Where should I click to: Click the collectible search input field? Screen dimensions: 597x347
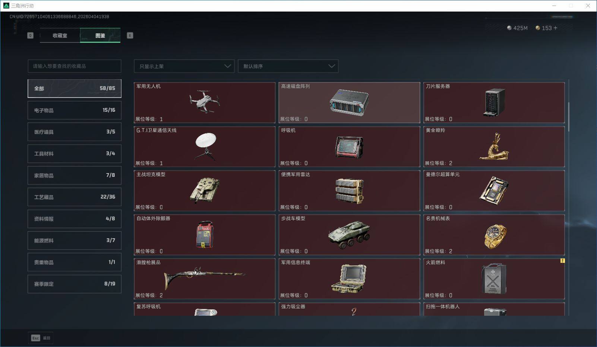[x=74, y=66]
